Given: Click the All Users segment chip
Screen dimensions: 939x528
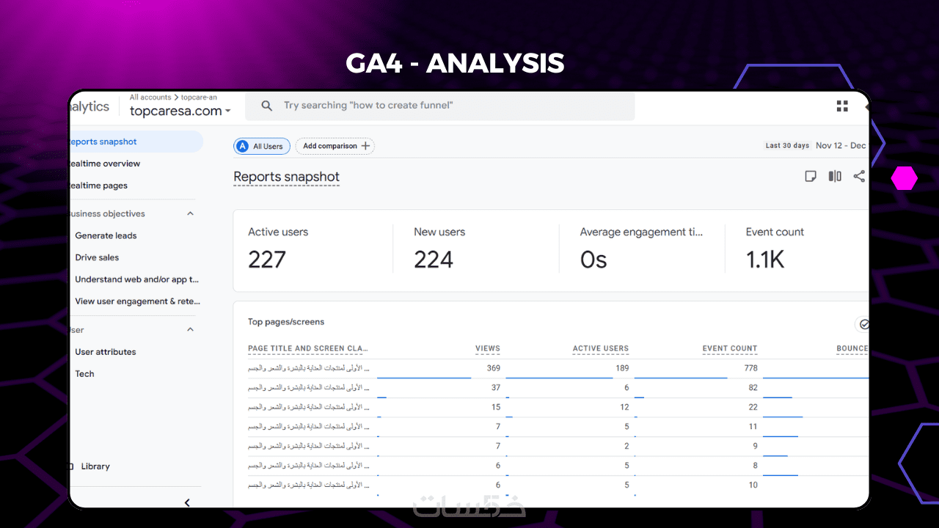Looking at the screenshot, I should (x=262, y=146).
